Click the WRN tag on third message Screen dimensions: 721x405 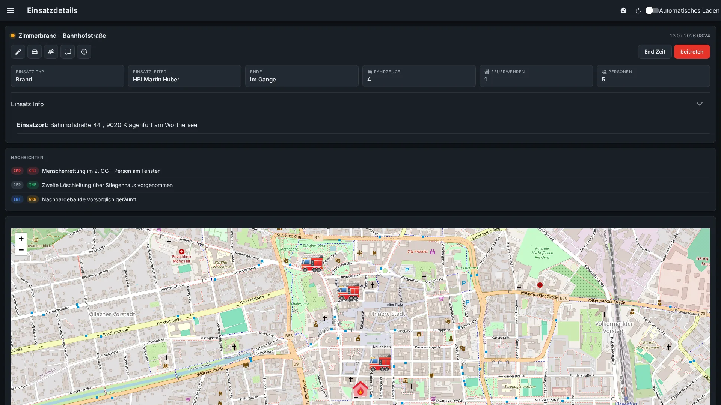(x=33, y=199)
